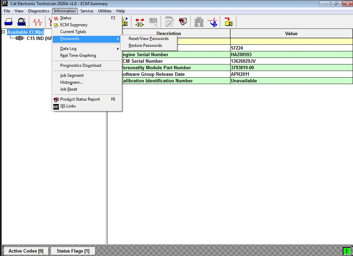Click the Connect/Disconnect arrows toolbar icon

tap(140, 22)
